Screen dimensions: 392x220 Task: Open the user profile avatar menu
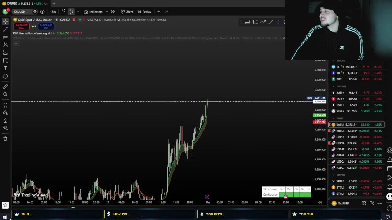pos(5,12)
